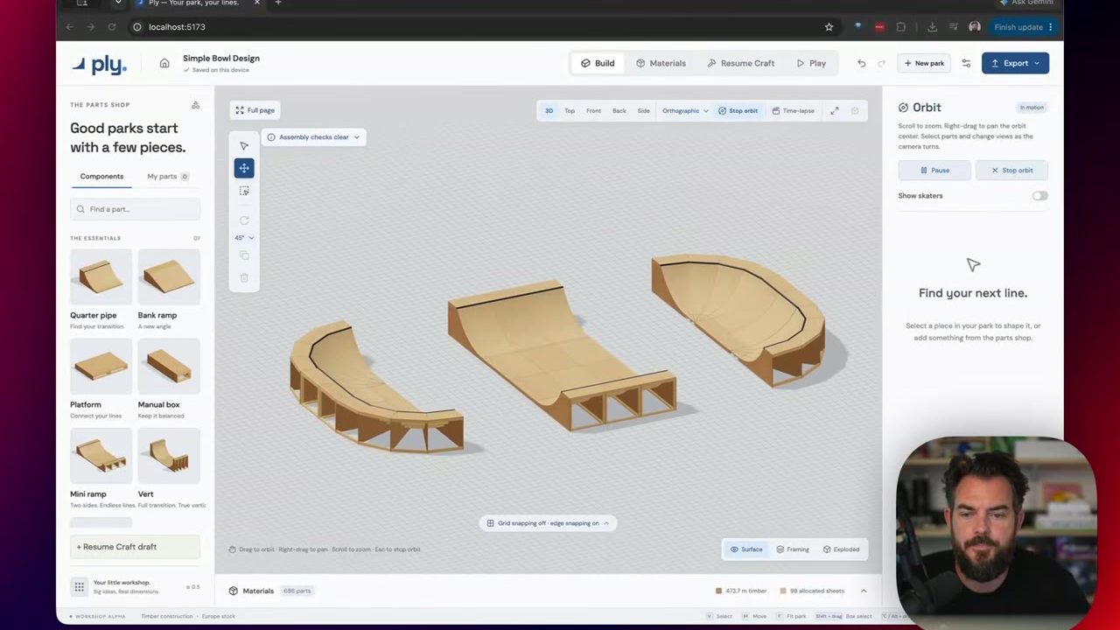Switch to the Materials tab
Screen dimensions: 1120x630
click(x=661, y=63)
